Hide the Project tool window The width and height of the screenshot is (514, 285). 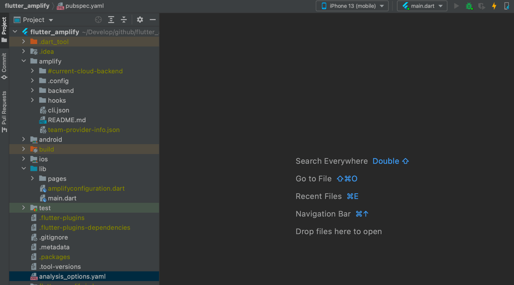[x=153, y=20]
